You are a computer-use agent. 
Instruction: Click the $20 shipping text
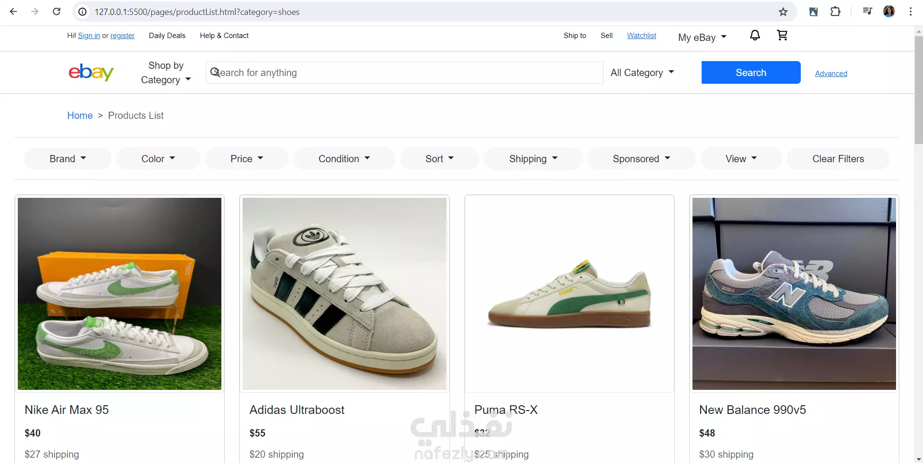(x=277, y=454)
